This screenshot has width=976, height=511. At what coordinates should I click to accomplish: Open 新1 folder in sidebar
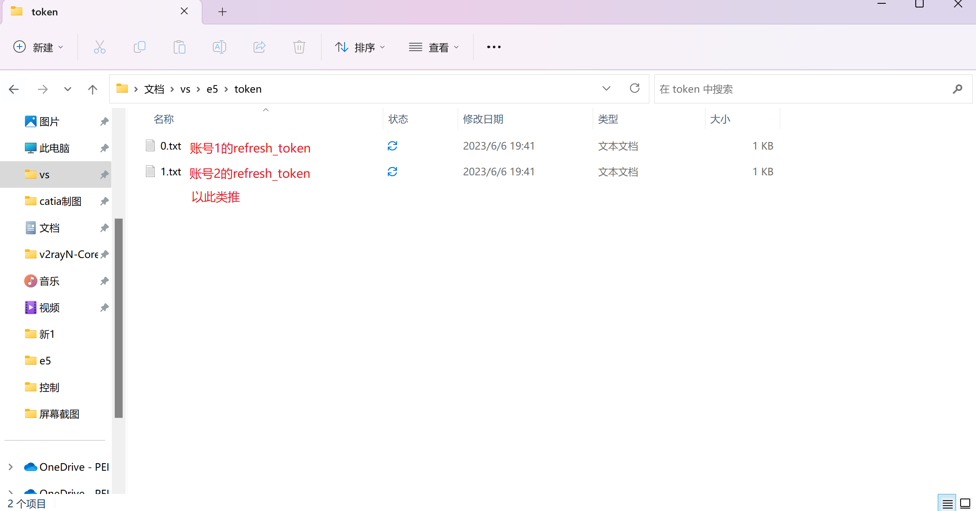point(47,334)
